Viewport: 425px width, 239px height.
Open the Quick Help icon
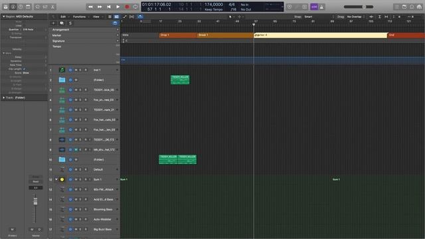coord(21,7)
